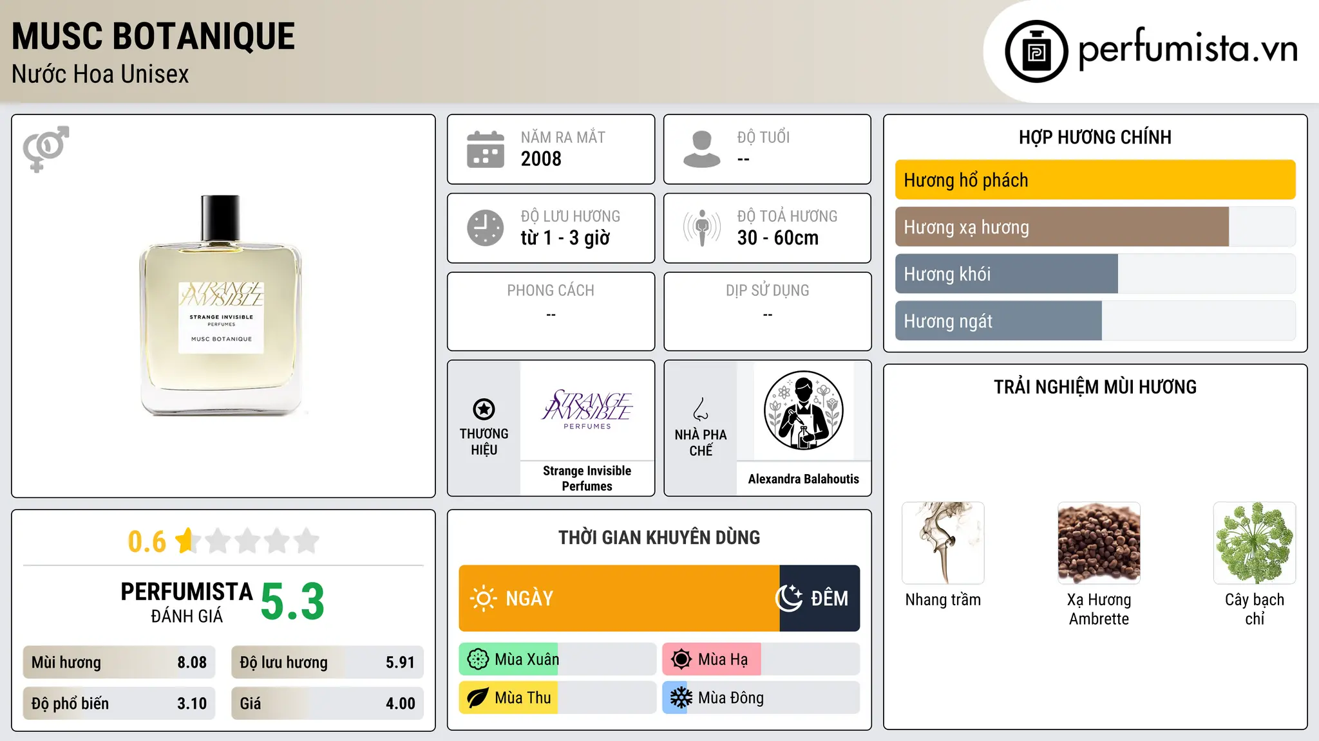The image size is (1319, 741).
Task: Click the Musc Botanique bottle image
Action: tap(222, 305)
